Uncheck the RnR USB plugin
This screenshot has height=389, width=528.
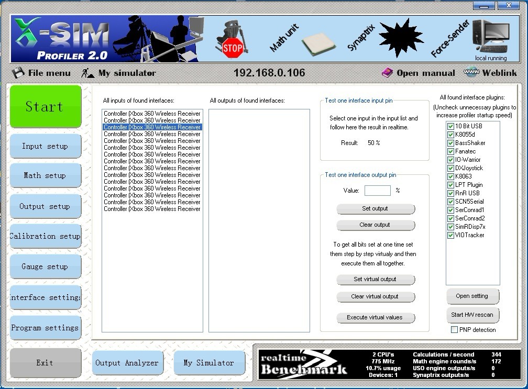(x=450, y=193)
